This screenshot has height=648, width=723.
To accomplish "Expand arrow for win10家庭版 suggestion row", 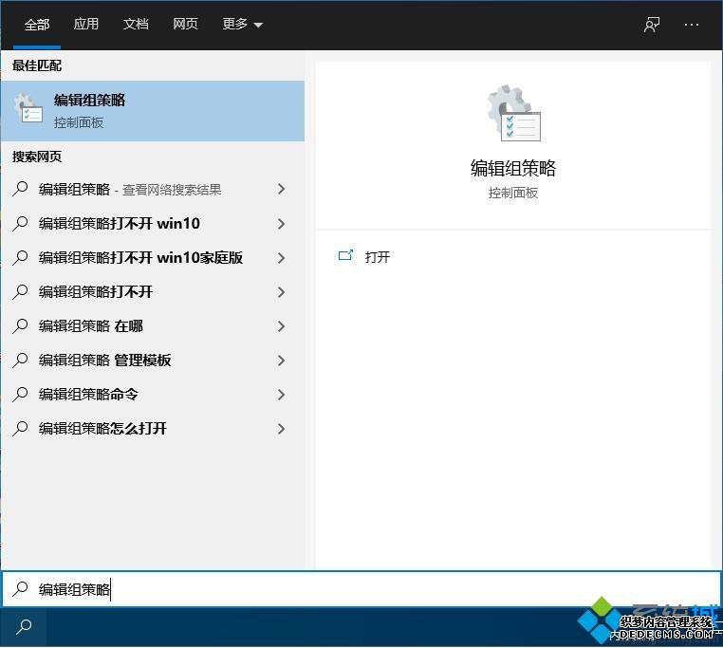I will pos(281,258).
